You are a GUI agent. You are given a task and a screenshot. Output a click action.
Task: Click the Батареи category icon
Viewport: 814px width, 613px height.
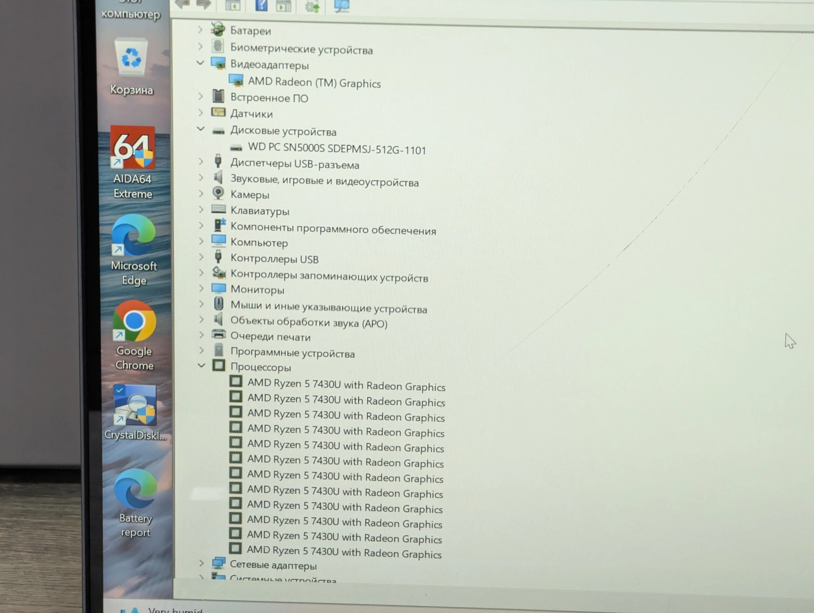[218, 29]
